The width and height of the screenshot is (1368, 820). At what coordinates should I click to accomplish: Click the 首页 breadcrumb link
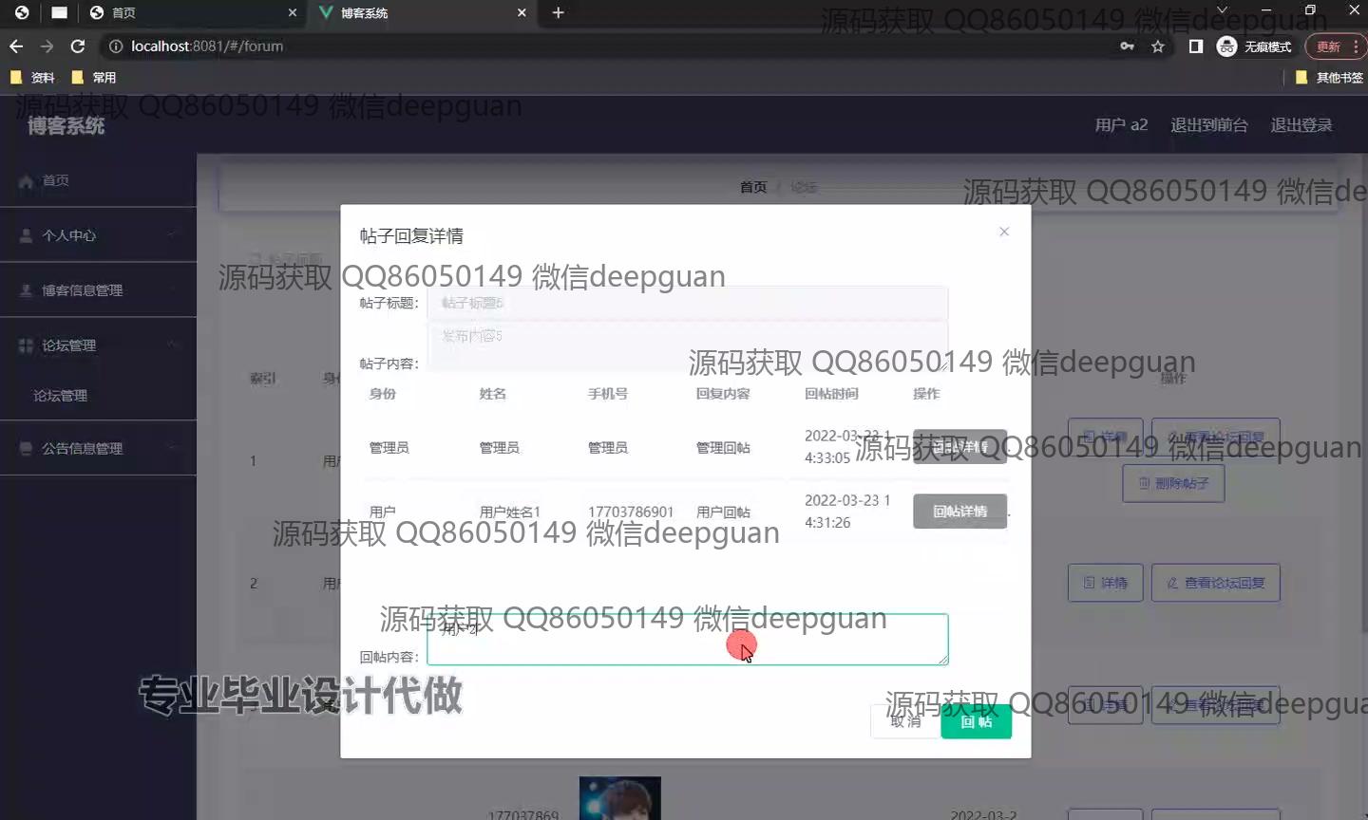753,187
